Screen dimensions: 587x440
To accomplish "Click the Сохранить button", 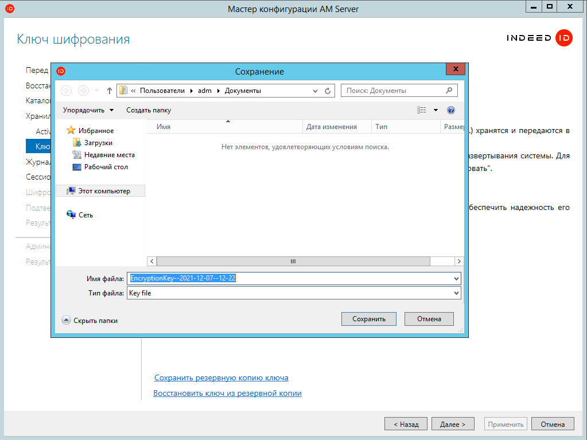I will coord(369,319).
